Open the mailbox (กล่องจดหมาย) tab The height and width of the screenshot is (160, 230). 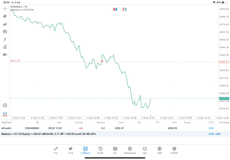[x=130, y=150]
